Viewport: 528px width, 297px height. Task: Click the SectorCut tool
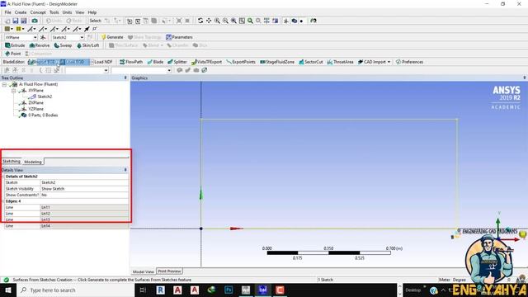(311, 62)
